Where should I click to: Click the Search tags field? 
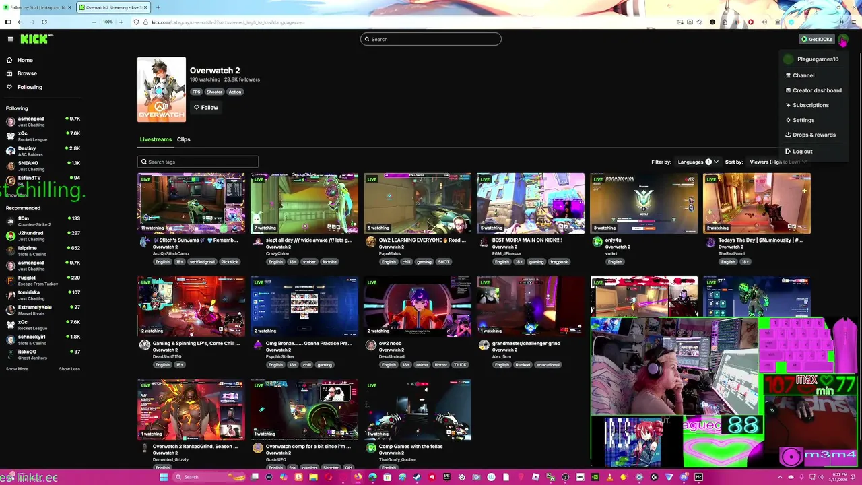point(198,162)
